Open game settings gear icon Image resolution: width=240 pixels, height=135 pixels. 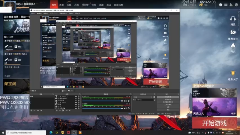point(236,5)
